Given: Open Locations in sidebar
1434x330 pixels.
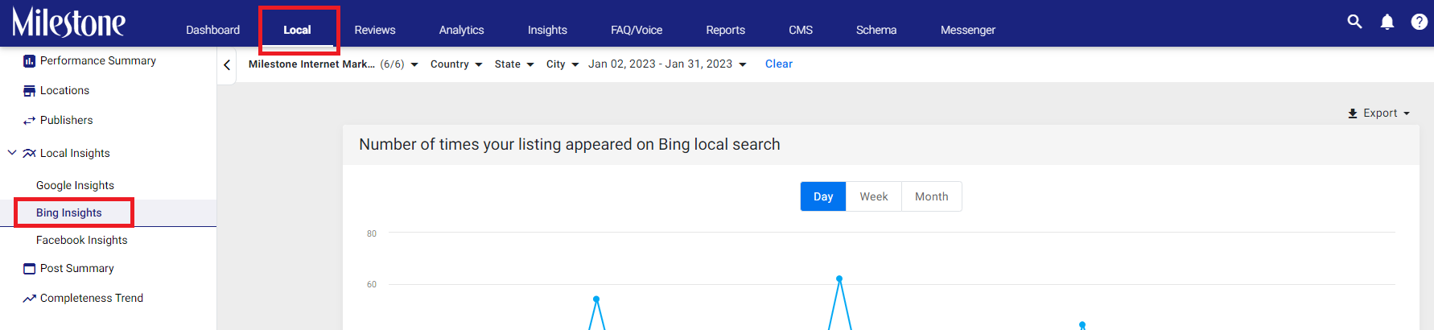Looking at the screenshot, I should pyautogui.click(x=64, y=91).
